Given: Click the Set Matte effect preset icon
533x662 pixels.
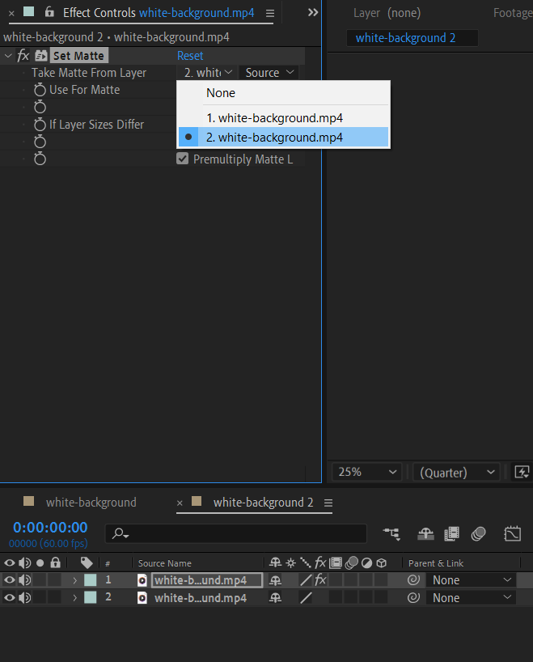Looking at the screenshot, I should 41,56.
